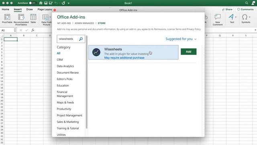257x145 pixels.
Task: Select the Sales & Marketing category
Action: (68, 122)
